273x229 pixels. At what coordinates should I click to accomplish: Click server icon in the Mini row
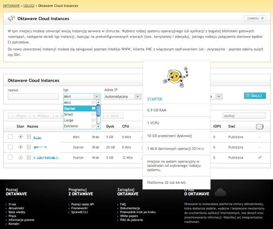29,137
